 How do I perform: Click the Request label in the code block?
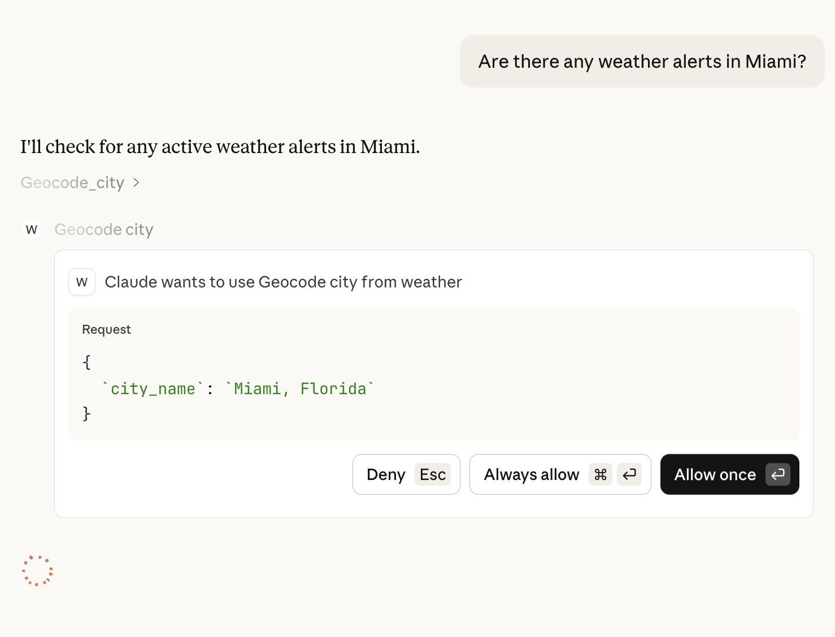[106, 329]
